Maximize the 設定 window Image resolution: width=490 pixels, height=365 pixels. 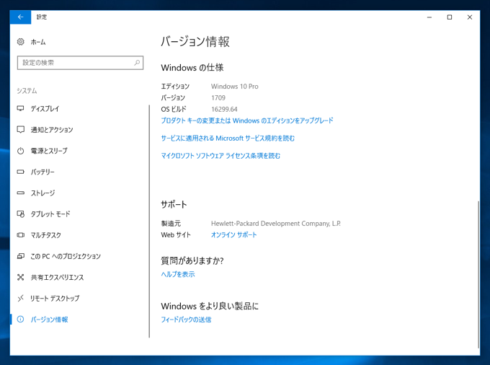click(450, 17)
